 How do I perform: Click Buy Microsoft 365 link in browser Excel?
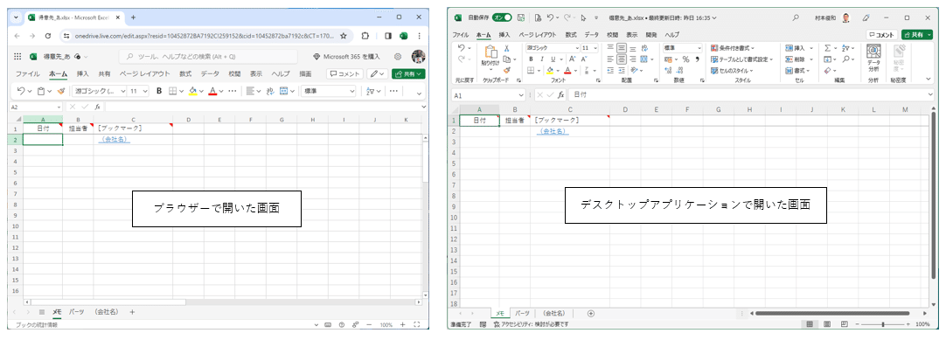click(347, 57)
